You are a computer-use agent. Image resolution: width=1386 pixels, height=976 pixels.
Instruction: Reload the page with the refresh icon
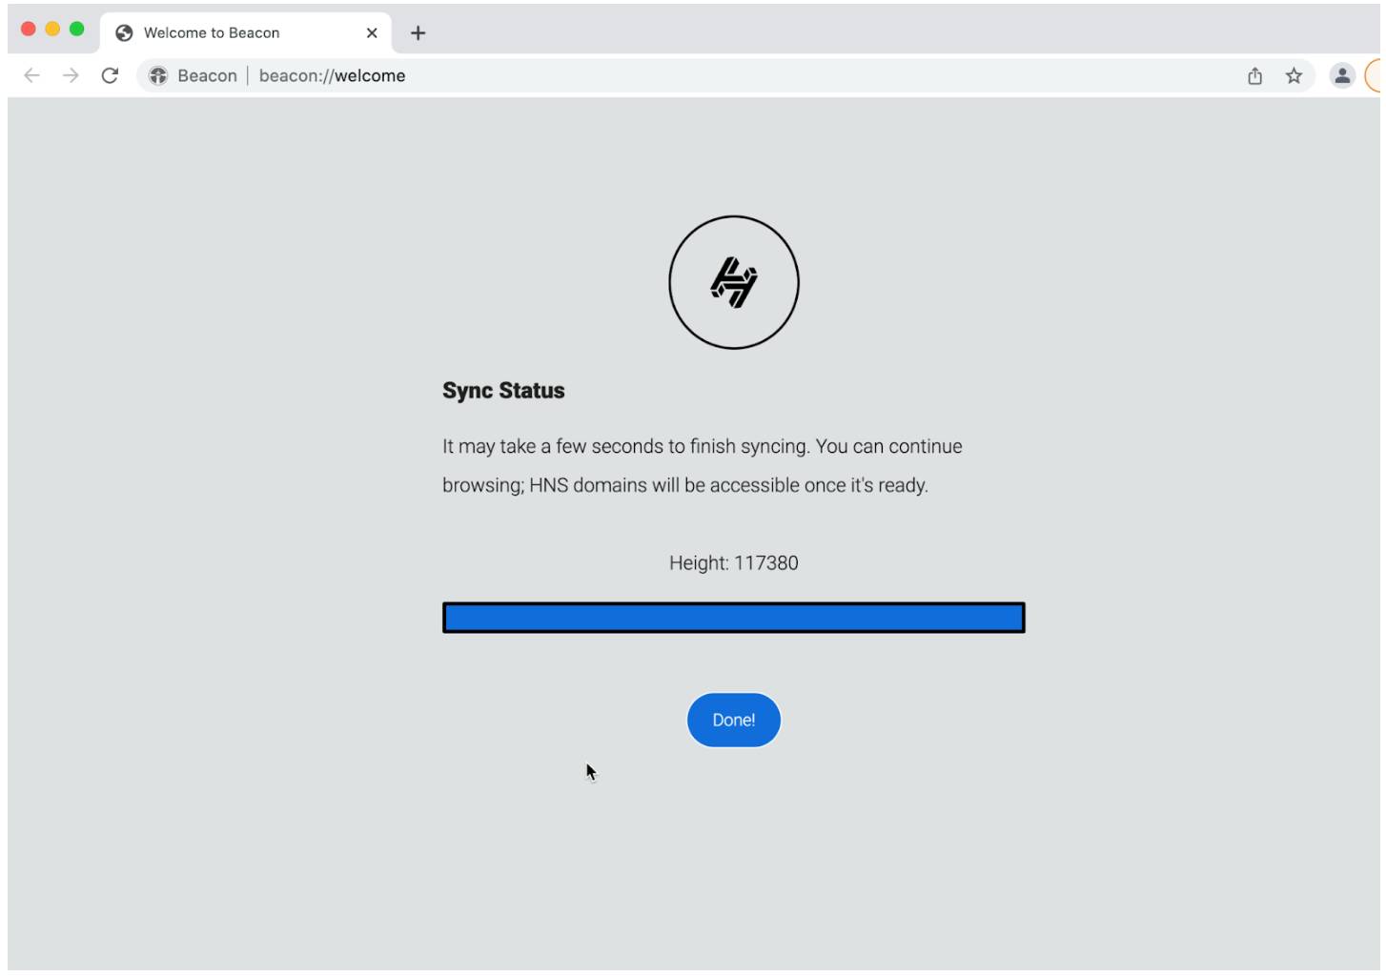[110, 75]
